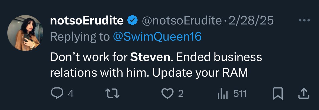The image size is (319, 110).
Task: Visit the @SwimQueen16 mention link
Action: (x=157, y=37)
